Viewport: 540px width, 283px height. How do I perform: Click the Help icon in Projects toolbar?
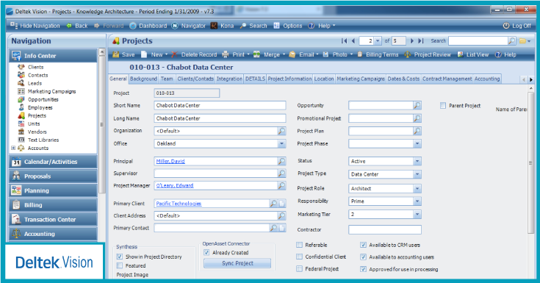click(498, 54)
